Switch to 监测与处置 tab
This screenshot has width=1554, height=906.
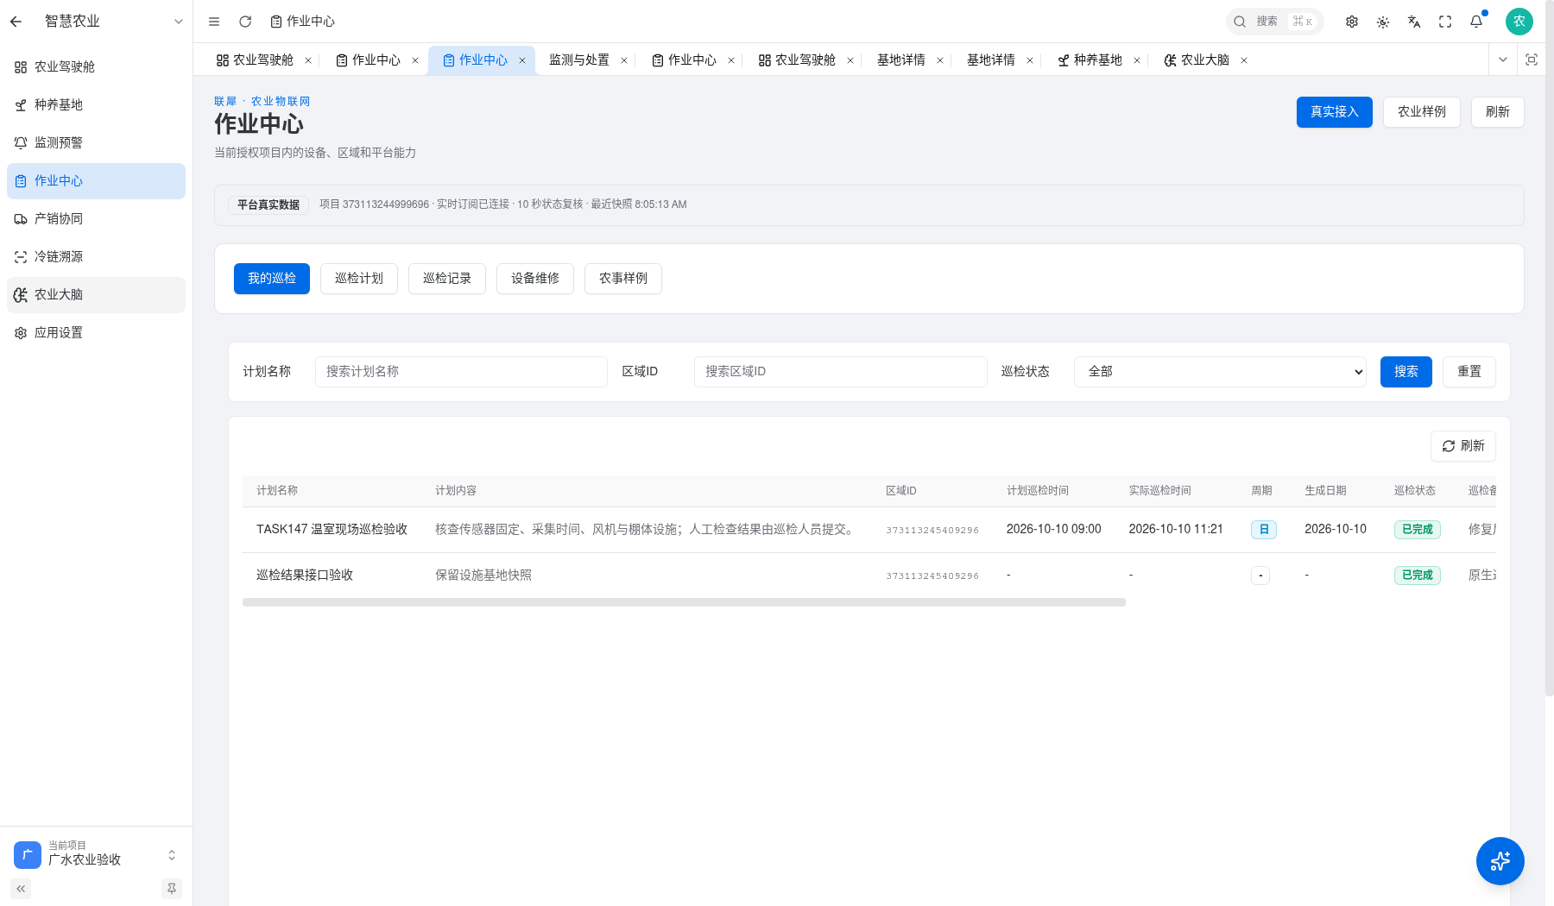point(579,60)
